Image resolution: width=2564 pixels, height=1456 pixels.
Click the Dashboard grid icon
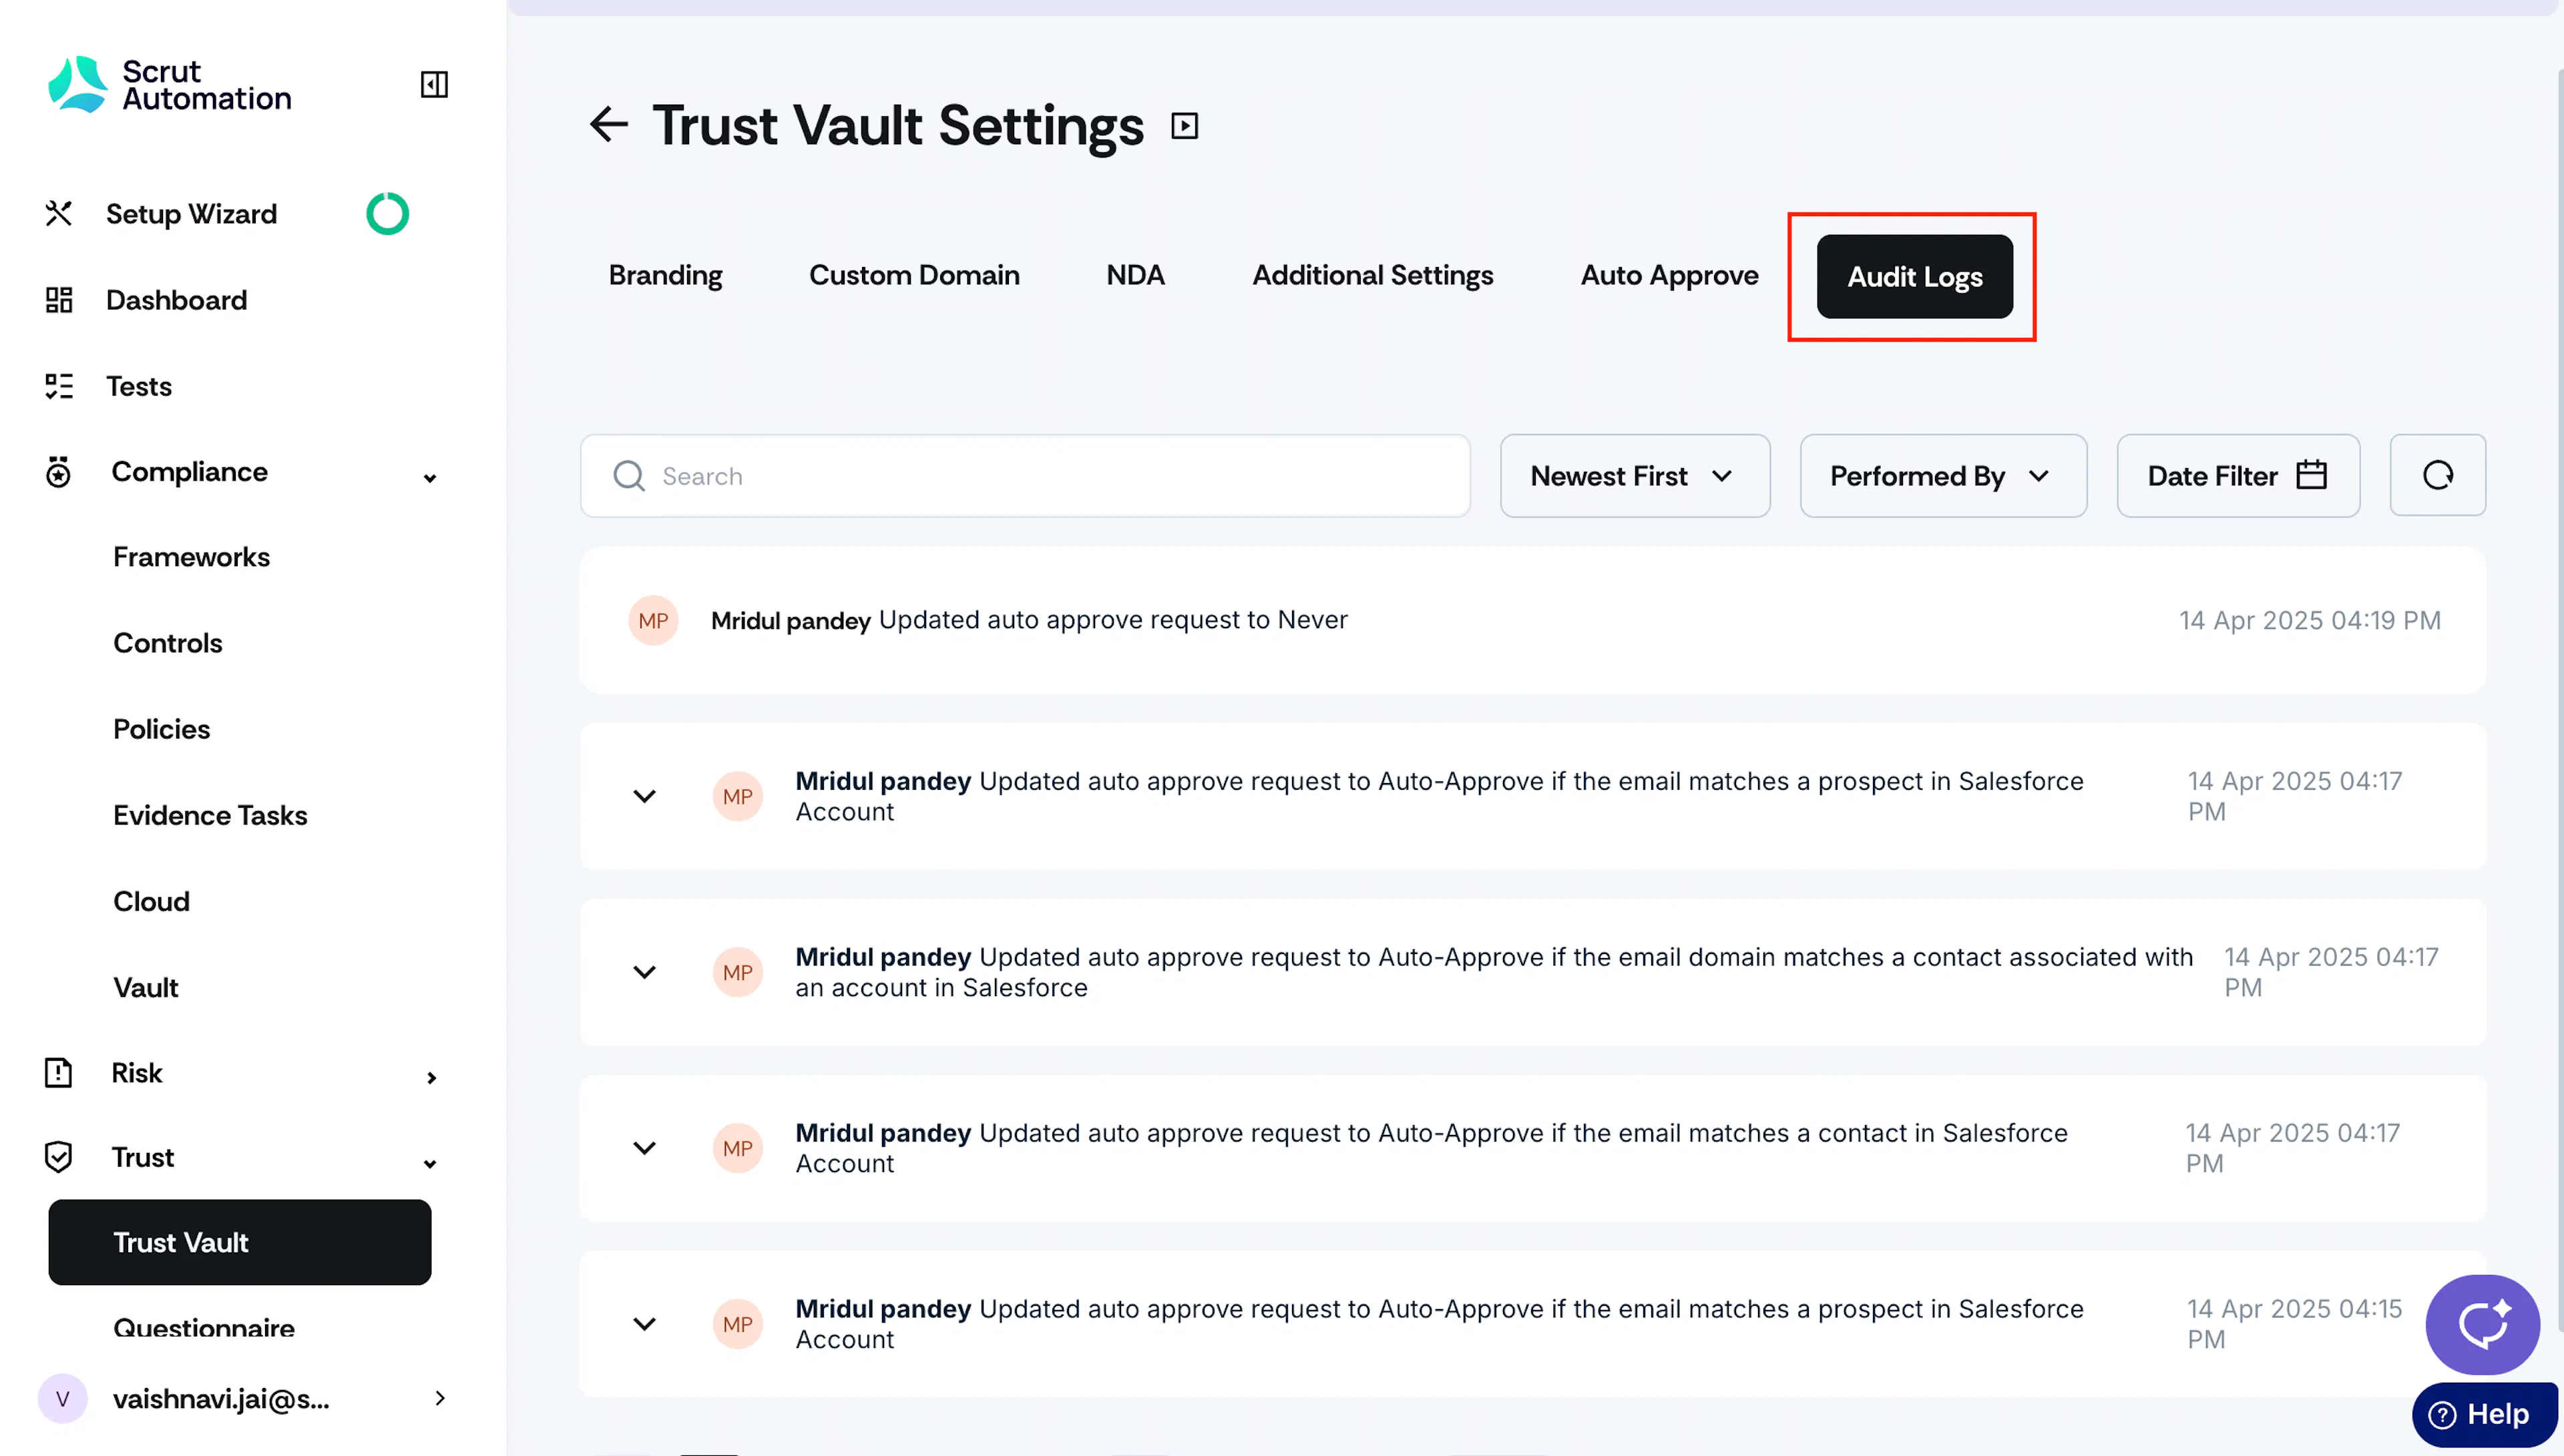pyautogui.click(x=59, y=300)
